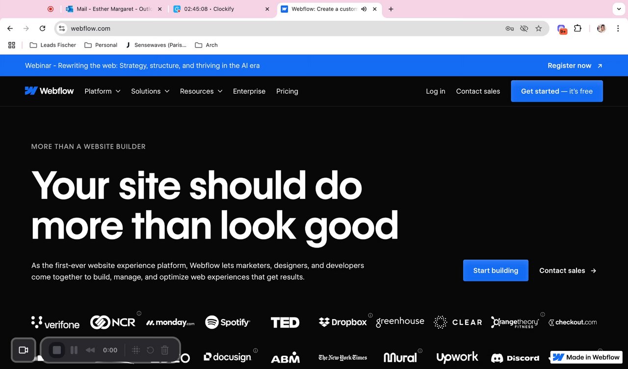Click the greenhouse logo
The image size is (628, 369).
point(400,322)
